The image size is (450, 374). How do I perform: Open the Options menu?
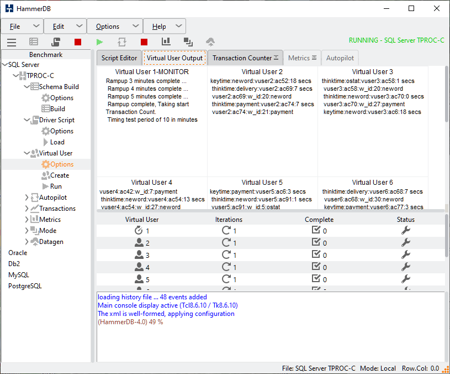(x=115, y=27)
